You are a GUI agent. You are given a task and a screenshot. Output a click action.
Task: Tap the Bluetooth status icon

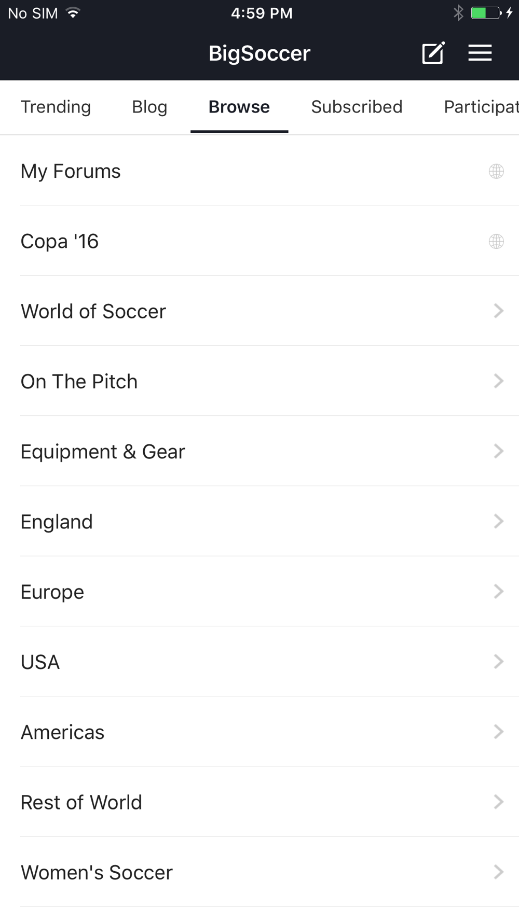pos(458,13)
